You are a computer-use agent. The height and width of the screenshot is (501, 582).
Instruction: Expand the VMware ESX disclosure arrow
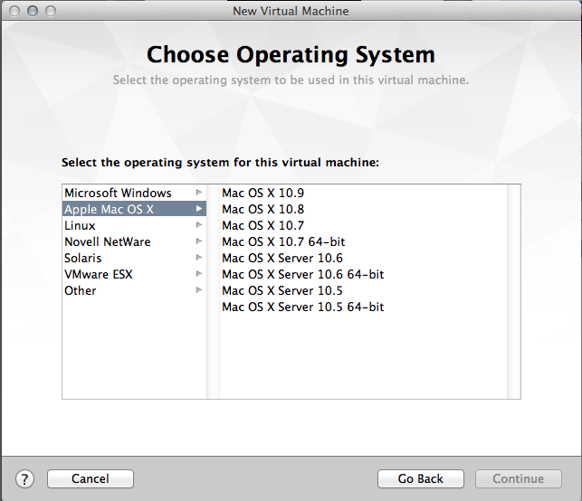tap(199, 274)
